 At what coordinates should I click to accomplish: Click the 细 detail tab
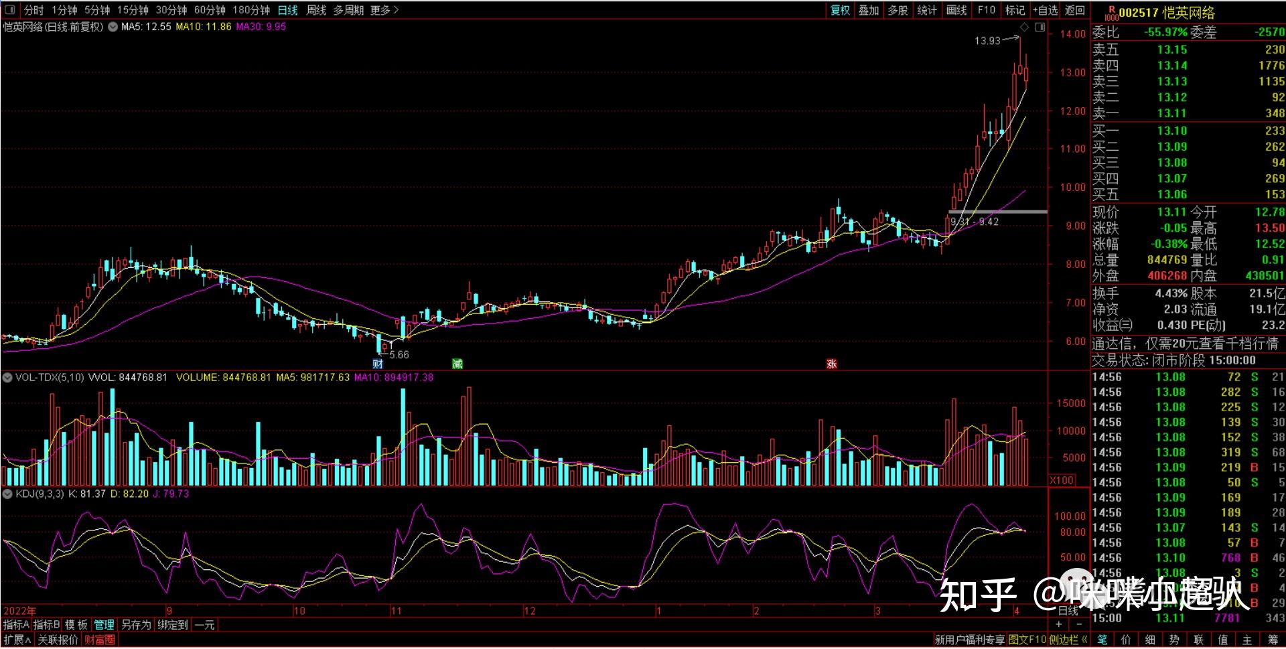coord(1150,640)
